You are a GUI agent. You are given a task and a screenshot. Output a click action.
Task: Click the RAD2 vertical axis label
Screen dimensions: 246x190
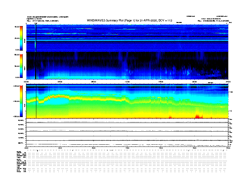click(x=25, y=41)
